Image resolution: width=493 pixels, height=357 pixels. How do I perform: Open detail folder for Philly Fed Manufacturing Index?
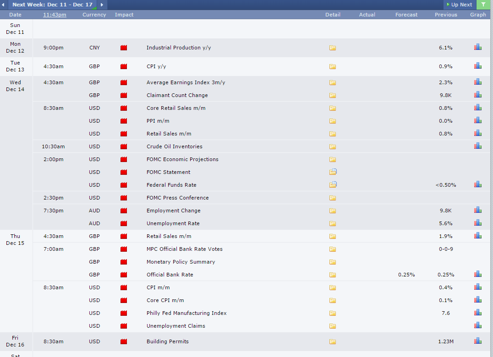coord(333,314)
